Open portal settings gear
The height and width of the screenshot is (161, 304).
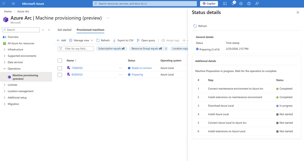[241, 3]
